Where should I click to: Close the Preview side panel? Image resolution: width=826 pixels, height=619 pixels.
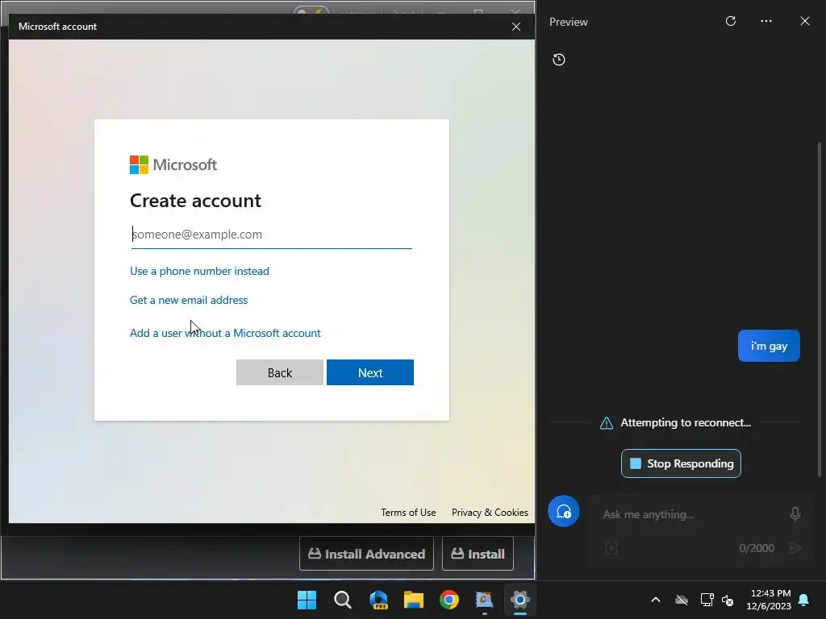point(804,21)
